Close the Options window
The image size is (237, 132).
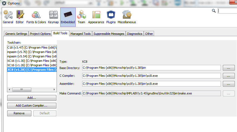click(x=233, y=2)
